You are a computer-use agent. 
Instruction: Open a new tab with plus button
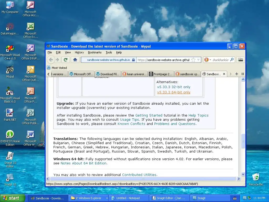237,74
